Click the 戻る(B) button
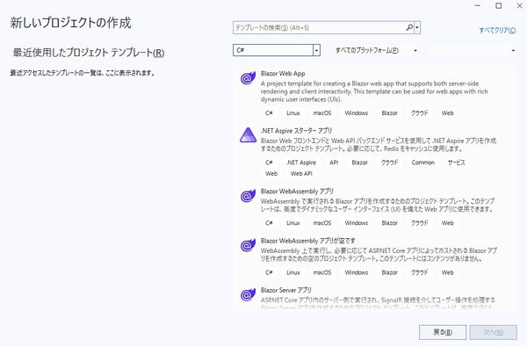This screenshot has width=527, height=347. click(443, 332)
